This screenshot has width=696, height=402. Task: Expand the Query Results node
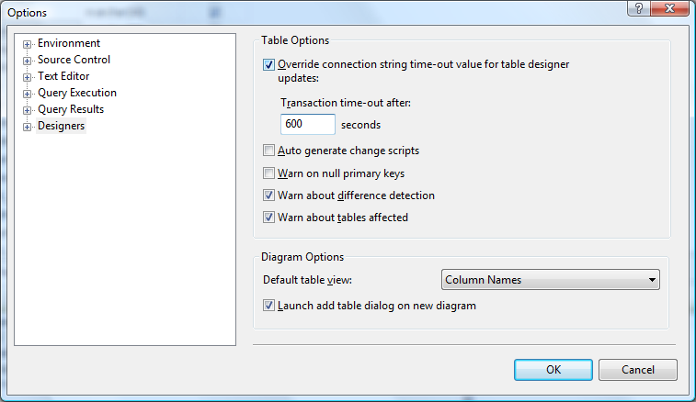pos(28,110)
